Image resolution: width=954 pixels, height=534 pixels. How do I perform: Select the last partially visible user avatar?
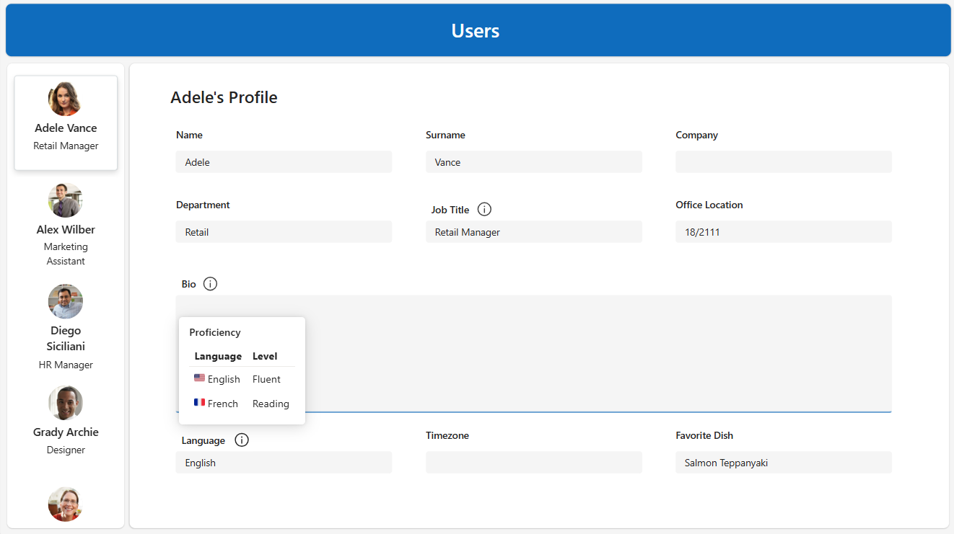pyautogui.click(x=65, y=504)
